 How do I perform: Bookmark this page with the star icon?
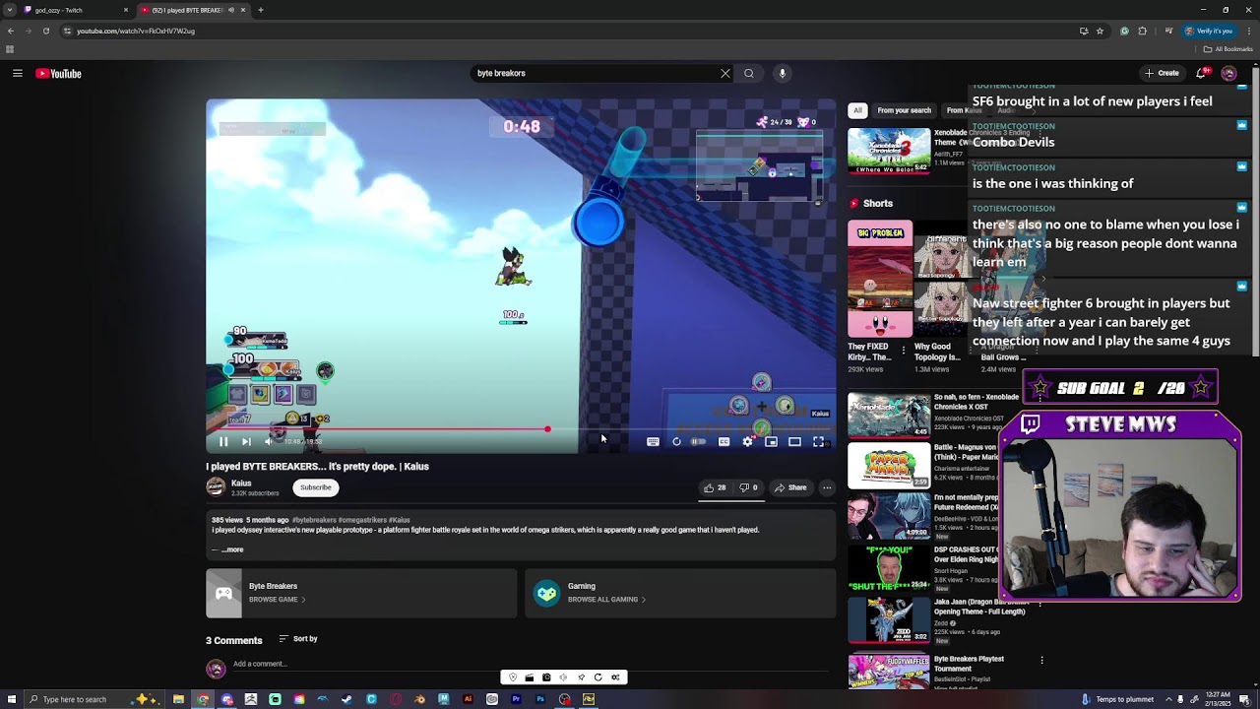coord(1101,31)
